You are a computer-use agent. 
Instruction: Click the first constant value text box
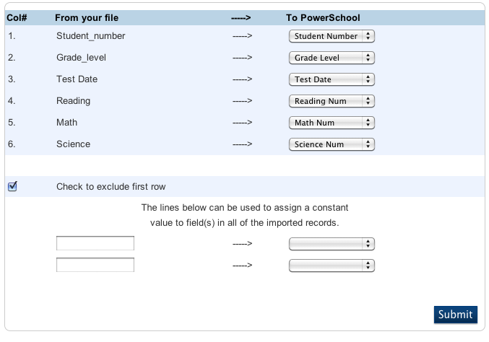click(95, 244)
